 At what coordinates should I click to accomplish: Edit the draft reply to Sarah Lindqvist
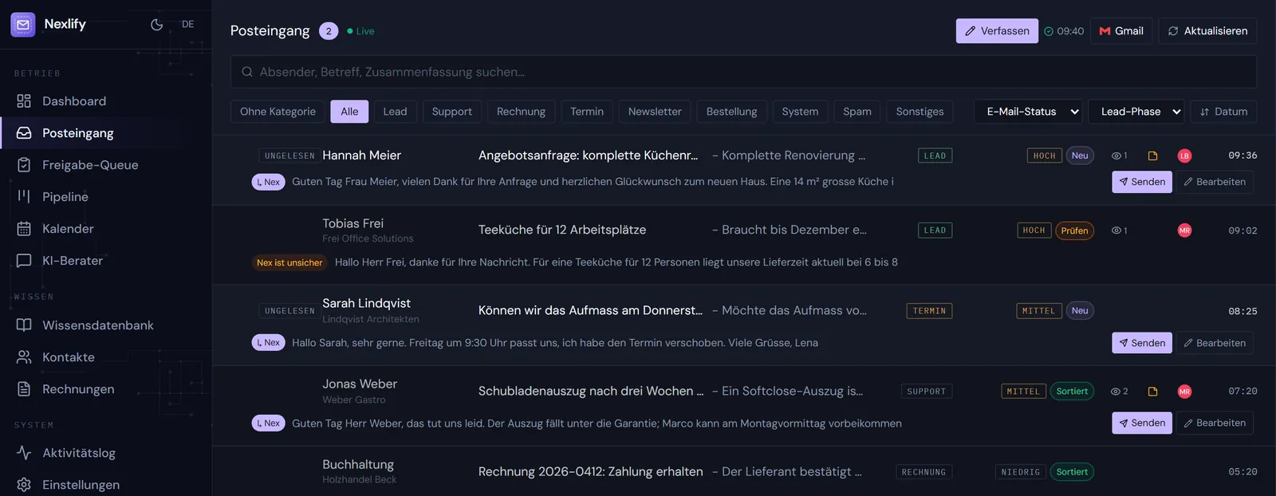[1215, 343]
